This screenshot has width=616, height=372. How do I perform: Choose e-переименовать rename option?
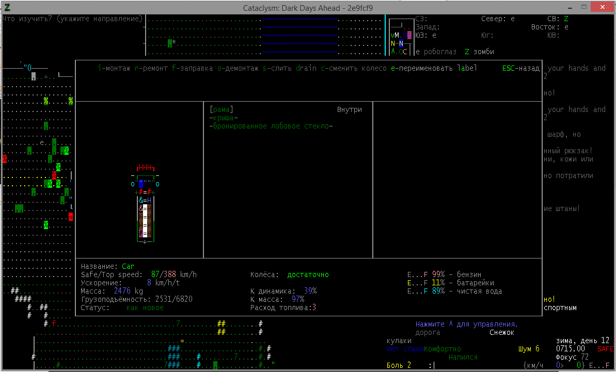coord(422,68)
